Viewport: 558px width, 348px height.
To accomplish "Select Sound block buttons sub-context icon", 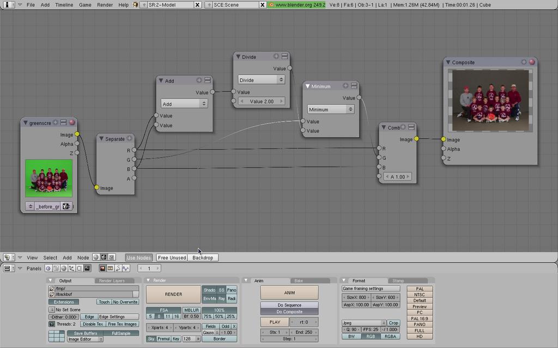I will tap(126, 269).
